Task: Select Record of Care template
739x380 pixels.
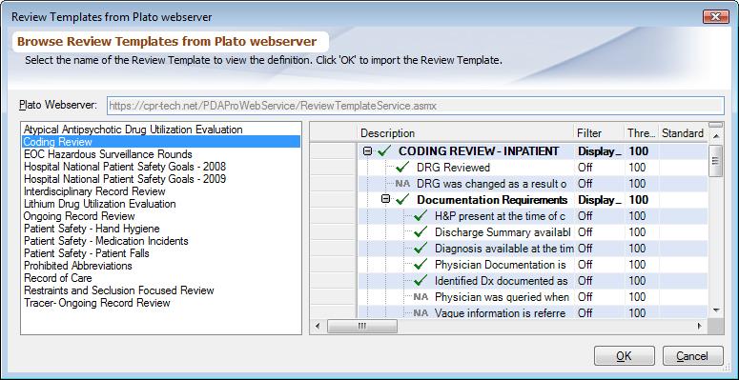Action: 58,278
